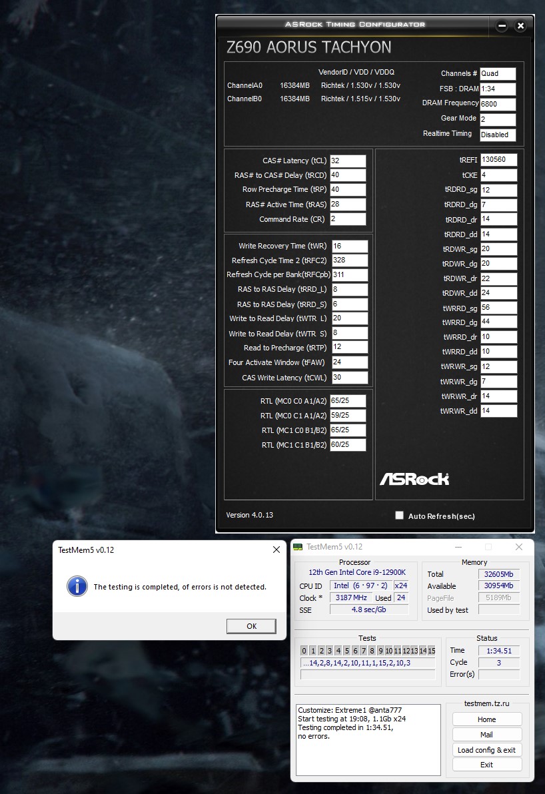
Task: Select the CAS# Latency (tCL) value field
Action: click(x=348, y=161)
